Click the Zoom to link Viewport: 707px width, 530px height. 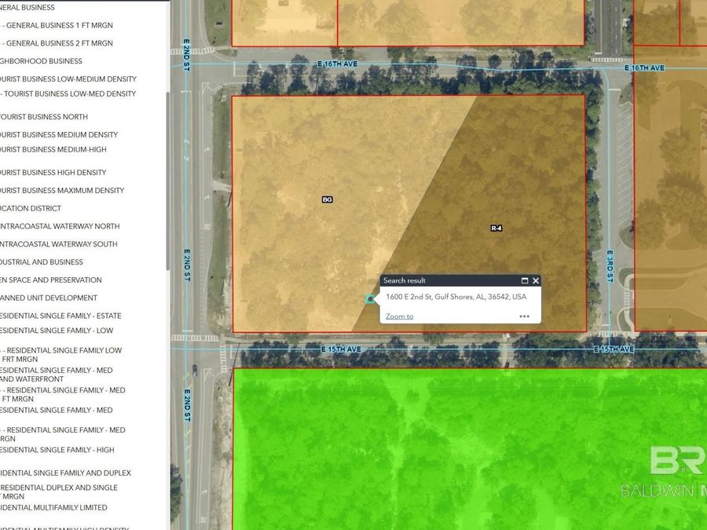[399, 316]
